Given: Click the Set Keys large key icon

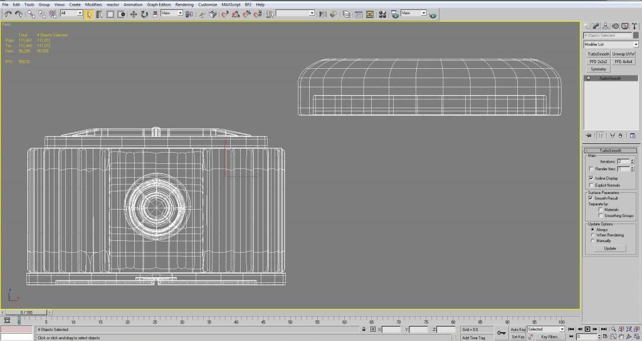Looking at the screenshot, I should pos(502,333).
